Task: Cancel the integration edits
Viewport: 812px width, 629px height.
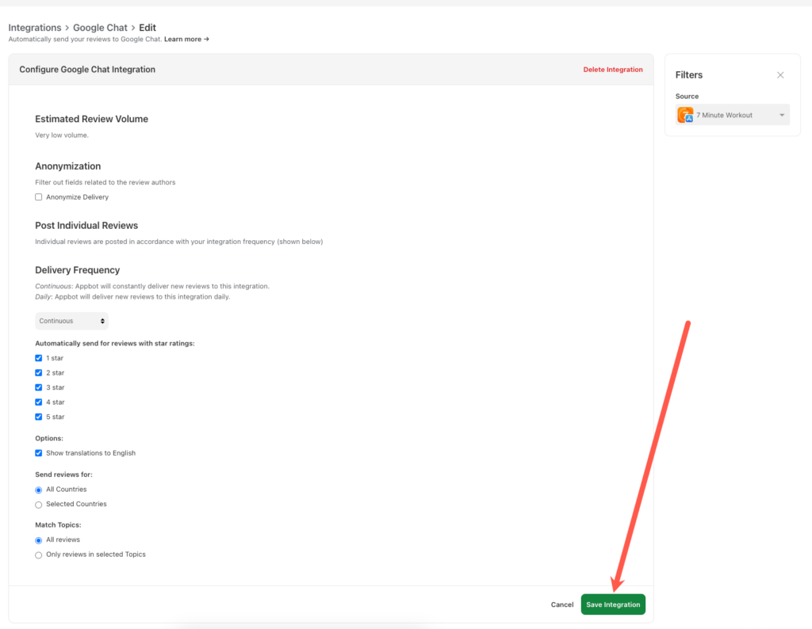Action: (x=562, y=604)
